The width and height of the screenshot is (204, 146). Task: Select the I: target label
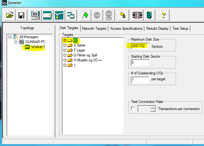pyautogui.click(x=75, y=65)
